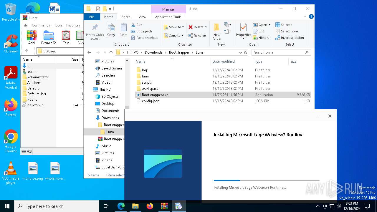
Task: Open recent locations dropdown arrow
Action: tap(105, 52)
